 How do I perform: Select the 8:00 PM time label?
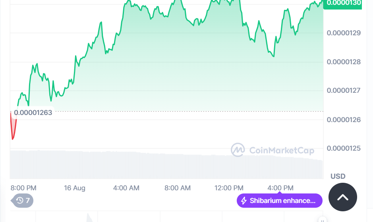coord(23,188)
